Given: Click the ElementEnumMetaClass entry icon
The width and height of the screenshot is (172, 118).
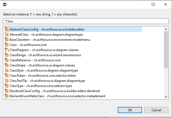Looking at the screenshot, I should click(7, 96).
